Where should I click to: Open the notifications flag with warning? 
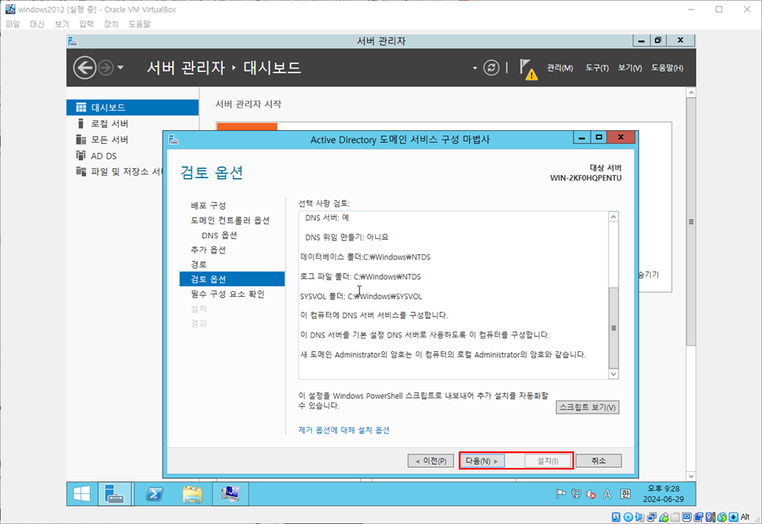coord(527,69)
